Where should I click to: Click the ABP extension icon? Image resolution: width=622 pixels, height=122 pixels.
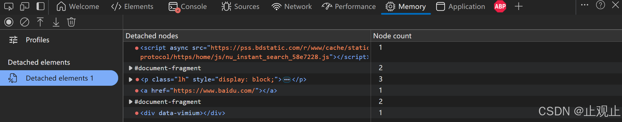click(x=500, y=6)
